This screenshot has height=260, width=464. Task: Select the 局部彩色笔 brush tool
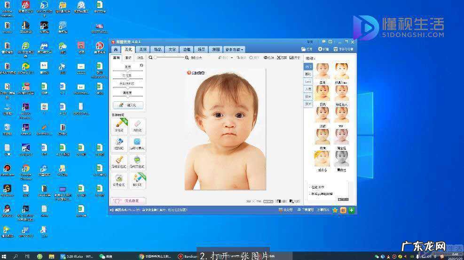tap(119, 162)
